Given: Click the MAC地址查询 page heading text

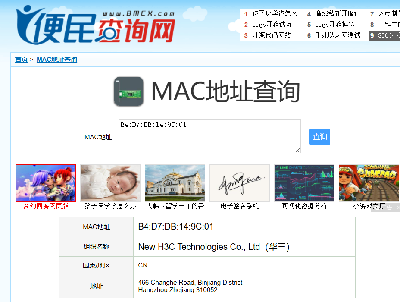Looking at the screenshot, I should 225,91.
